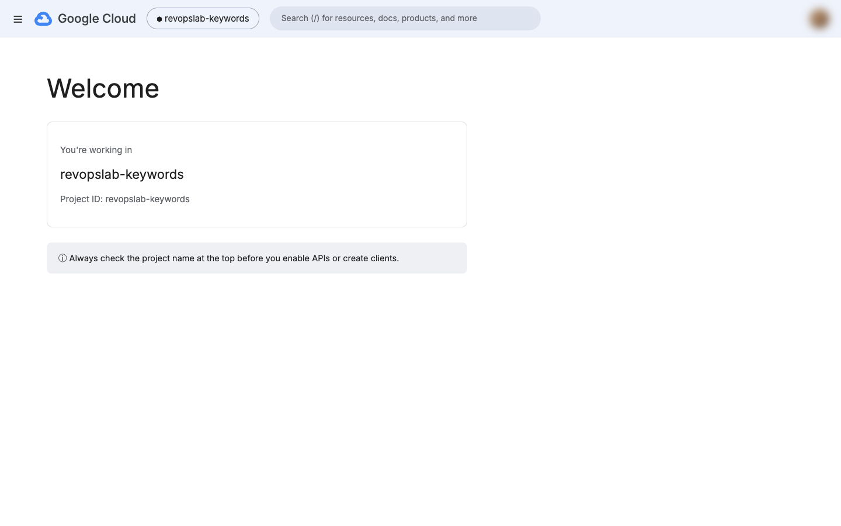Select the 'You're working in' label

96,150
